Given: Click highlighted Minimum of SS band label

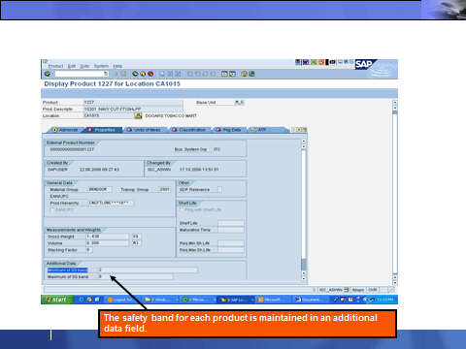Looking at the screenshot, I should [x=68, y=270].
